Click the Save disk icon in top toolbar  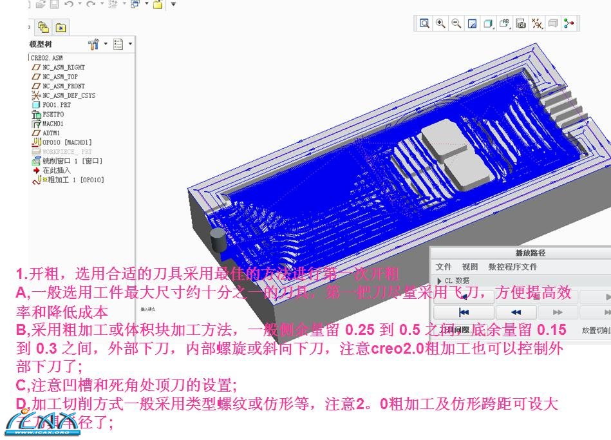point(54,5)
